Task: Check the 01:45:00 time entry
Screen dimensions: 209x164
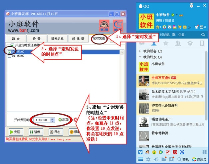Action: pyautogui.click(x=9, y=56)
